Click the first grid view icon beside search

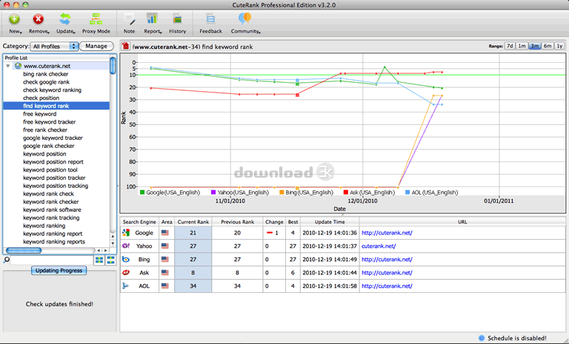pos(99,260)
